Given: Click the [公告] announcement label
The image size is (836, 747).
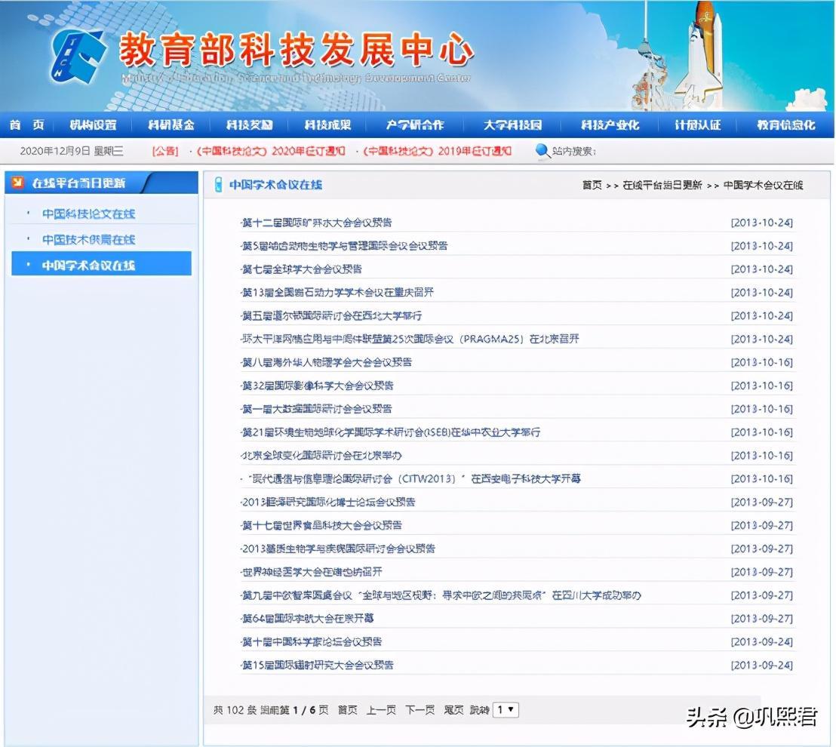Looking at the screenshot, I should (165, 151).
